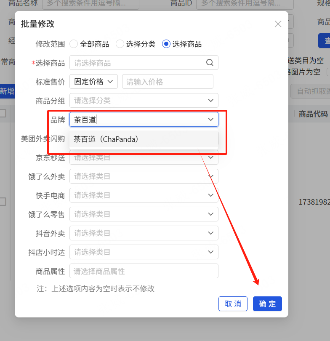Image resolution: width=330 pixels, height=341 pixels.
Task: Click the chevron arrow in 固定价格 selector
Action: coord(110,82)
